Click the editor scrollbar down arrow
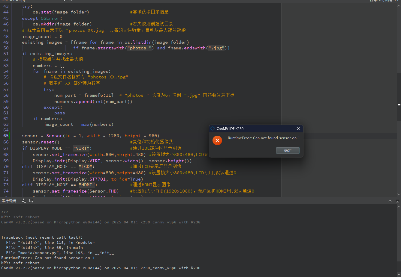 click(399, 194)
